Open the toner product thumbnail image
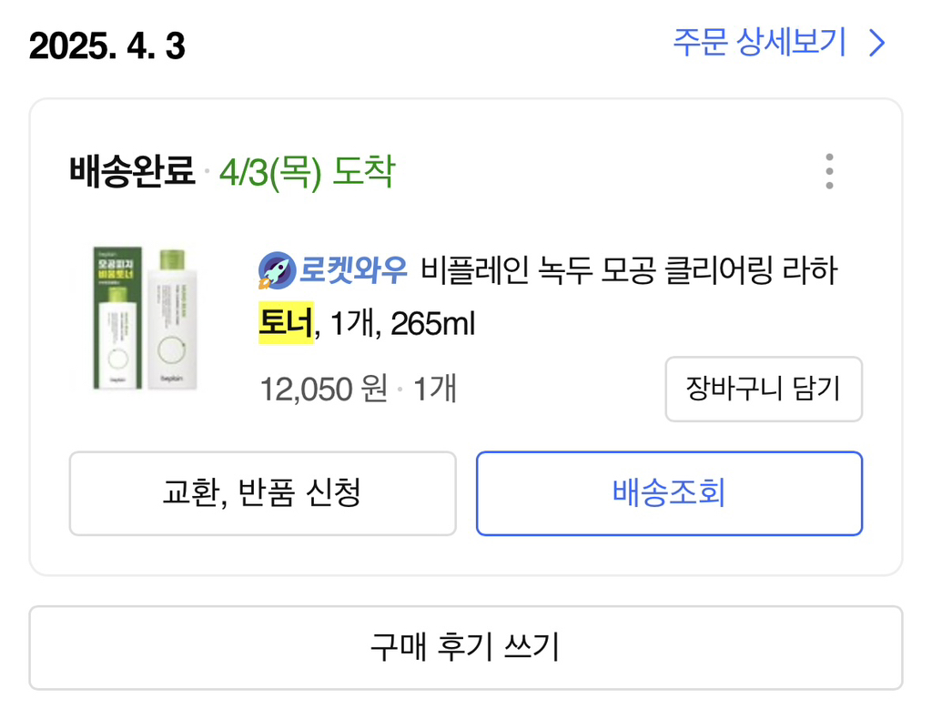This screenshot has height=719, width=932. [x=145, y=319]
